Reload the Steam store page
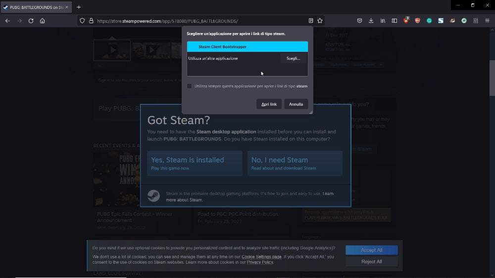Screen dimensions: 495x278 click(x=31, y=21)
